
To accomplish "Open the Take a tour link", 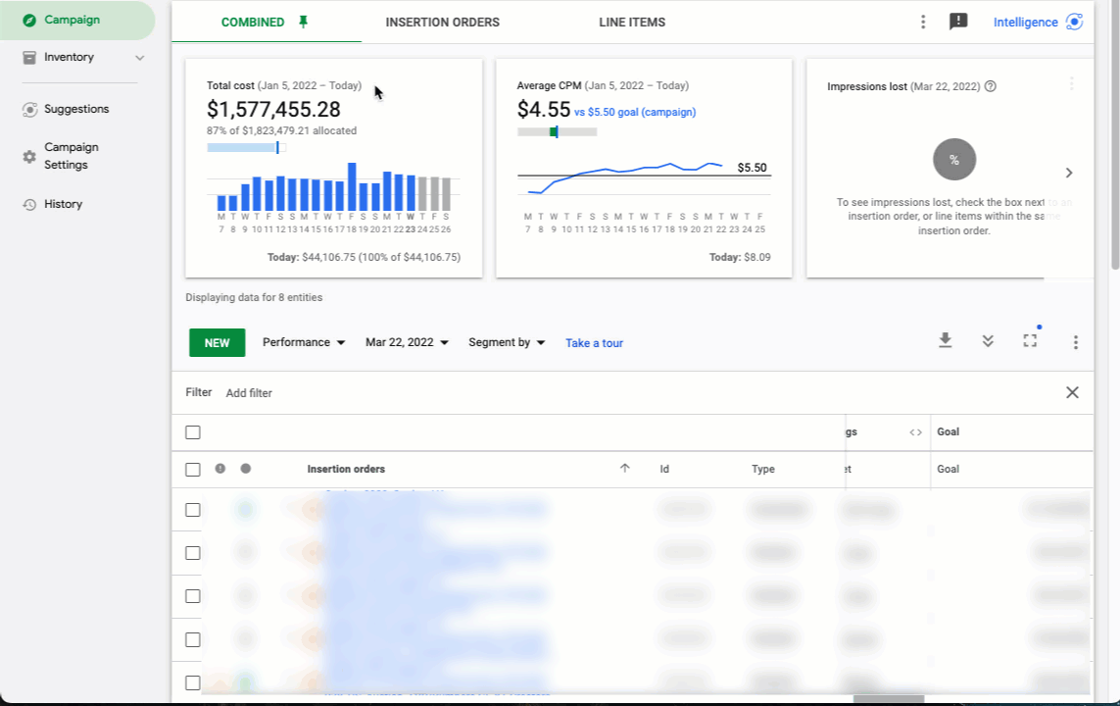I will pos(594,342).
